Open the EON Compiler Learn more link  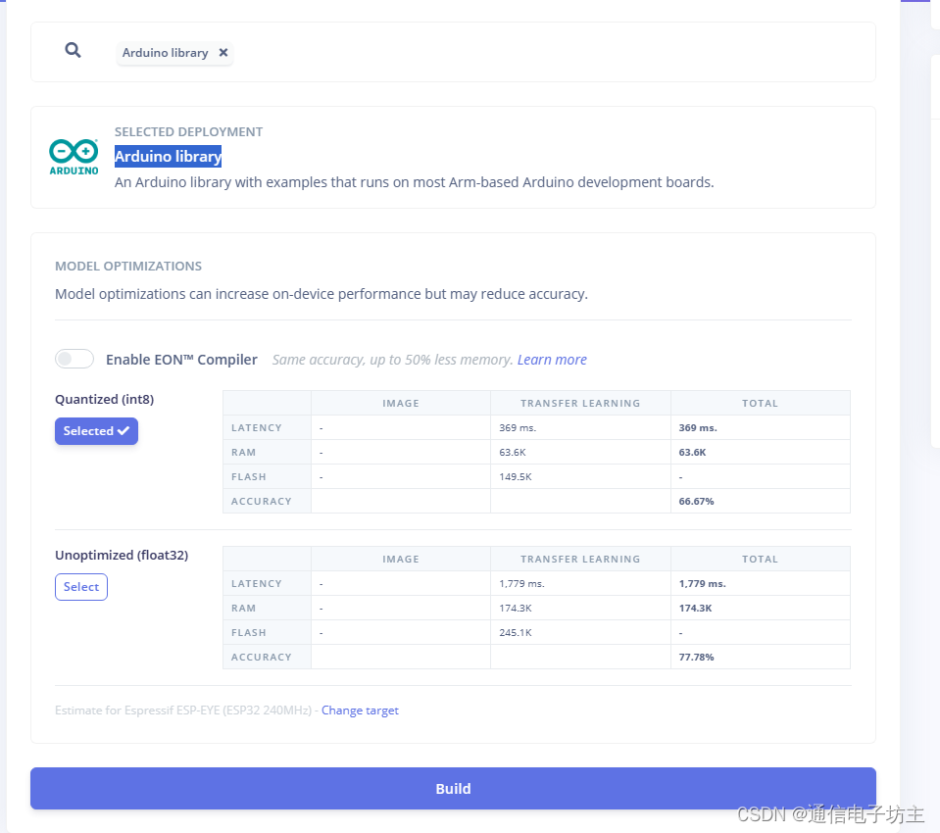click(552, 360)
